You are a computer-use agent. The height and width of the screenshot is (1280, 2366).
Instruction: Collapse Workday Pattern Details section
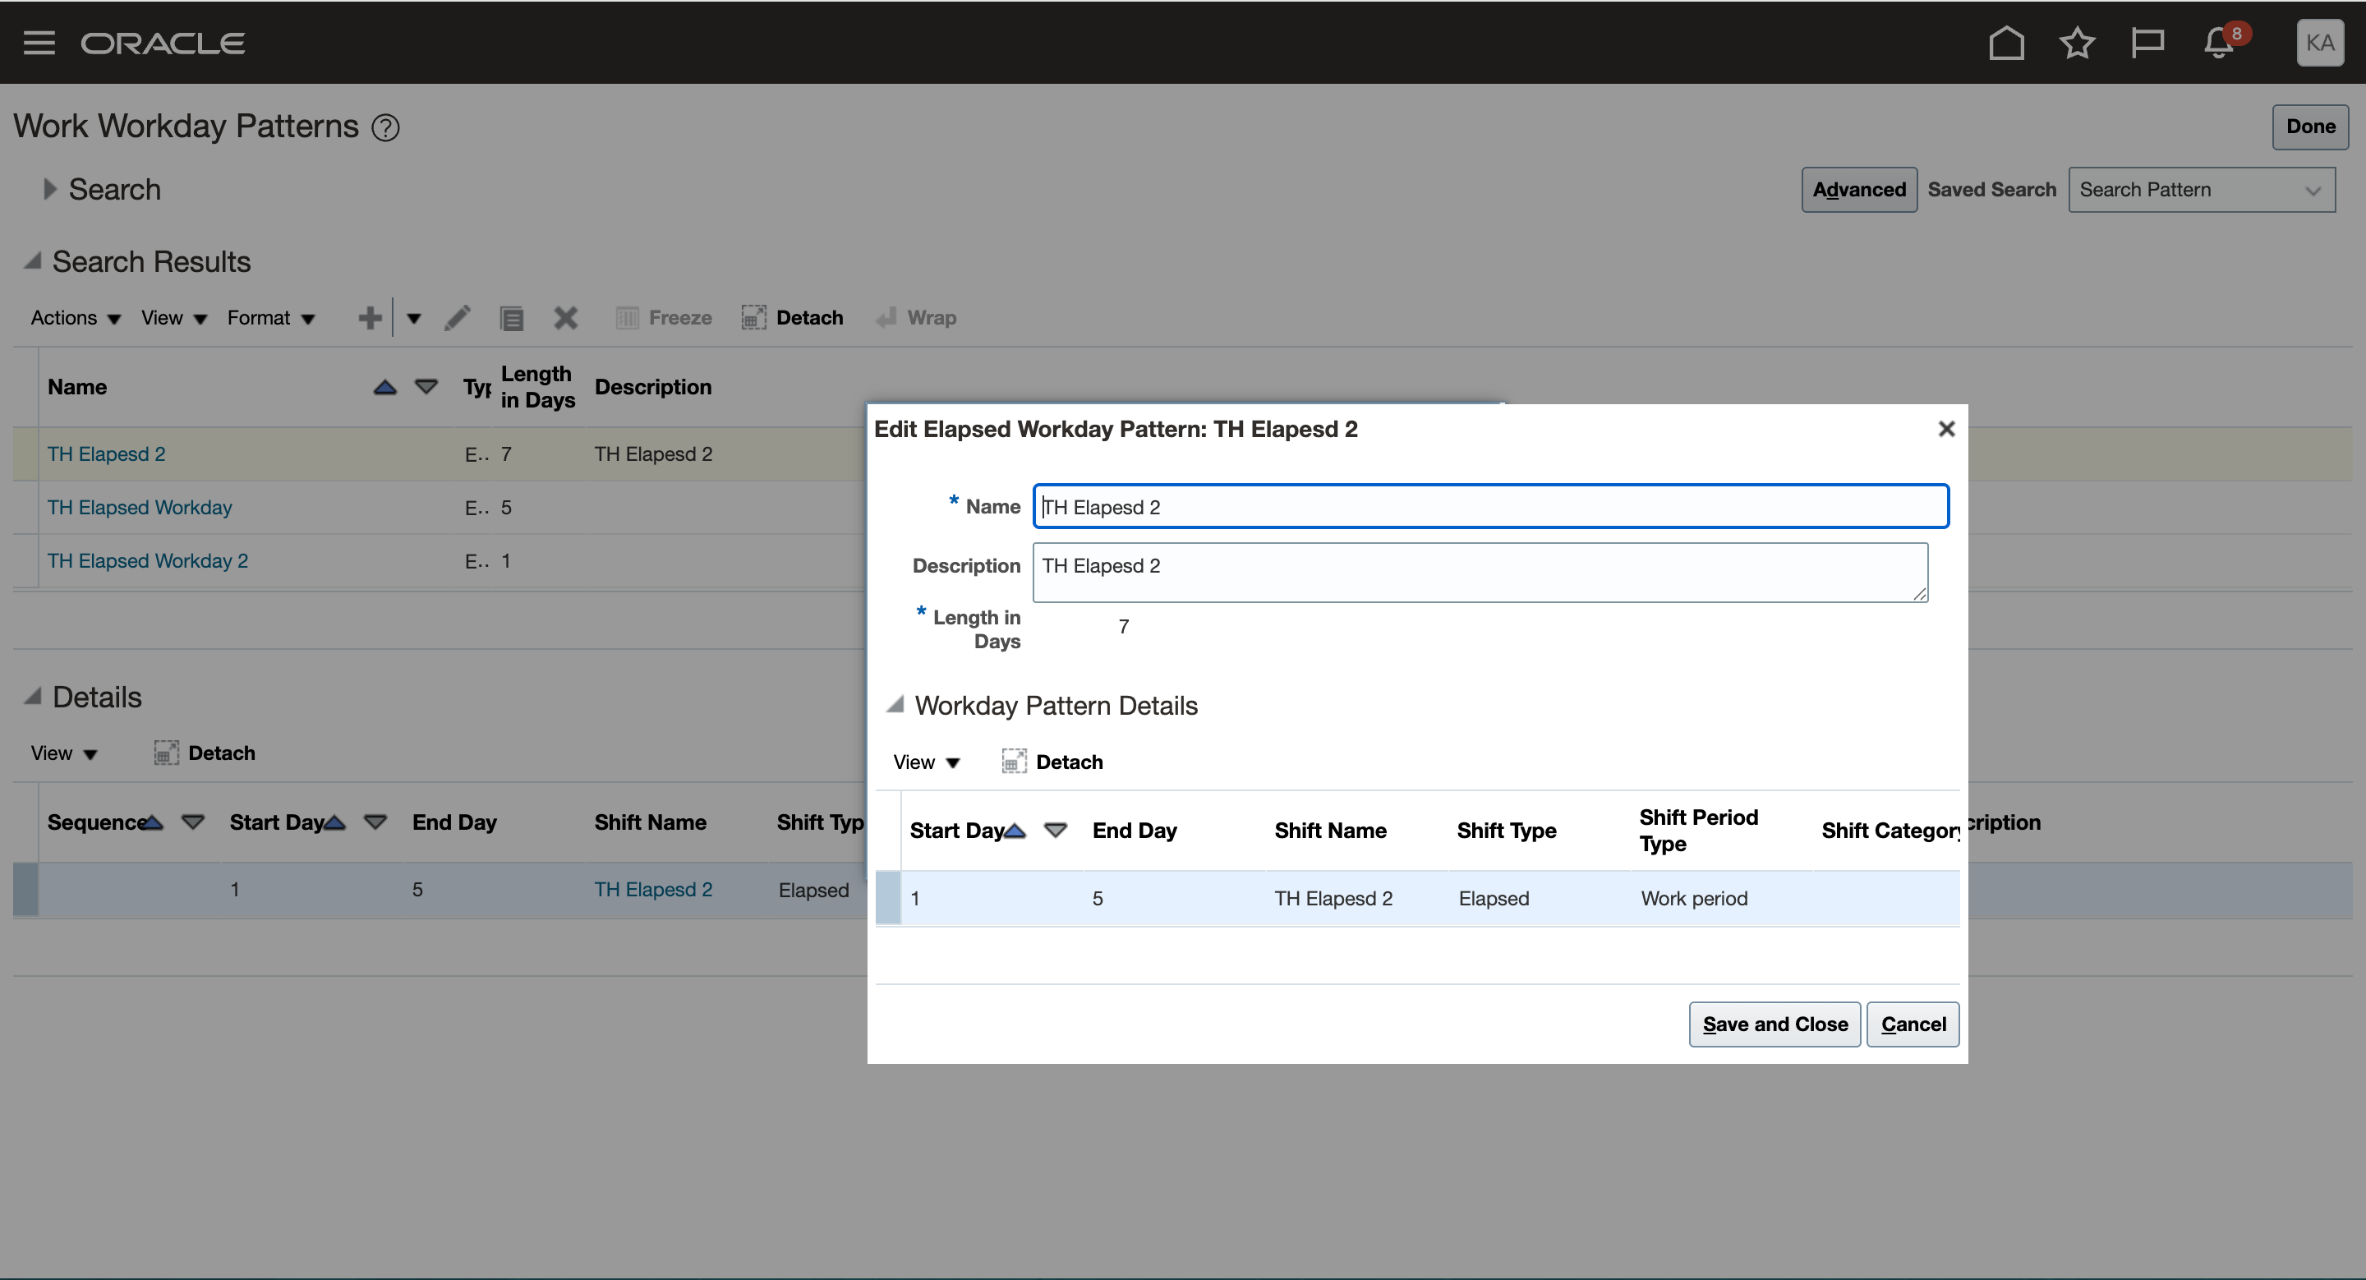click(x=895, y=705)
